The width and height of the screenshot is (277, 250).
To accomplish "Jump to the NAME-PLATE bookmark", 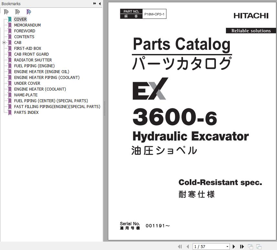I will pyautogui.click(x=26, y=95).
